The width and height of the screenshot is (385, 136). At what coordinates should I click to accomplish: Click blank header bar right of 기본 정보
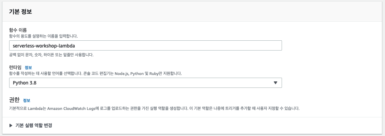(x=209, y=12)
